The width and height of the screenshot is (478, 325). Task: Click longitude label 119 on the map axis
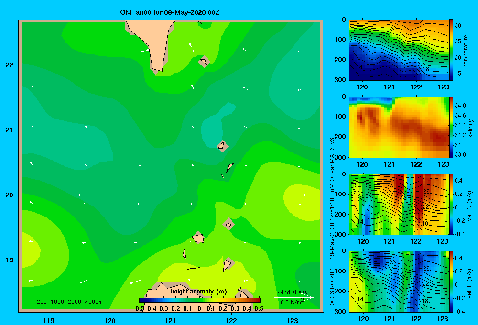(x=49, y=320)
